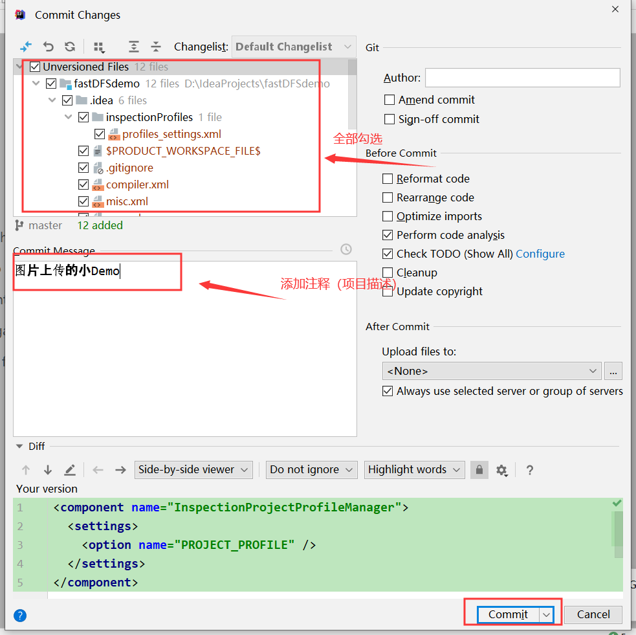Open commit message history via clock icon
Image resolution: width=636 pixels, height=635 pixels.
[345, 249]
